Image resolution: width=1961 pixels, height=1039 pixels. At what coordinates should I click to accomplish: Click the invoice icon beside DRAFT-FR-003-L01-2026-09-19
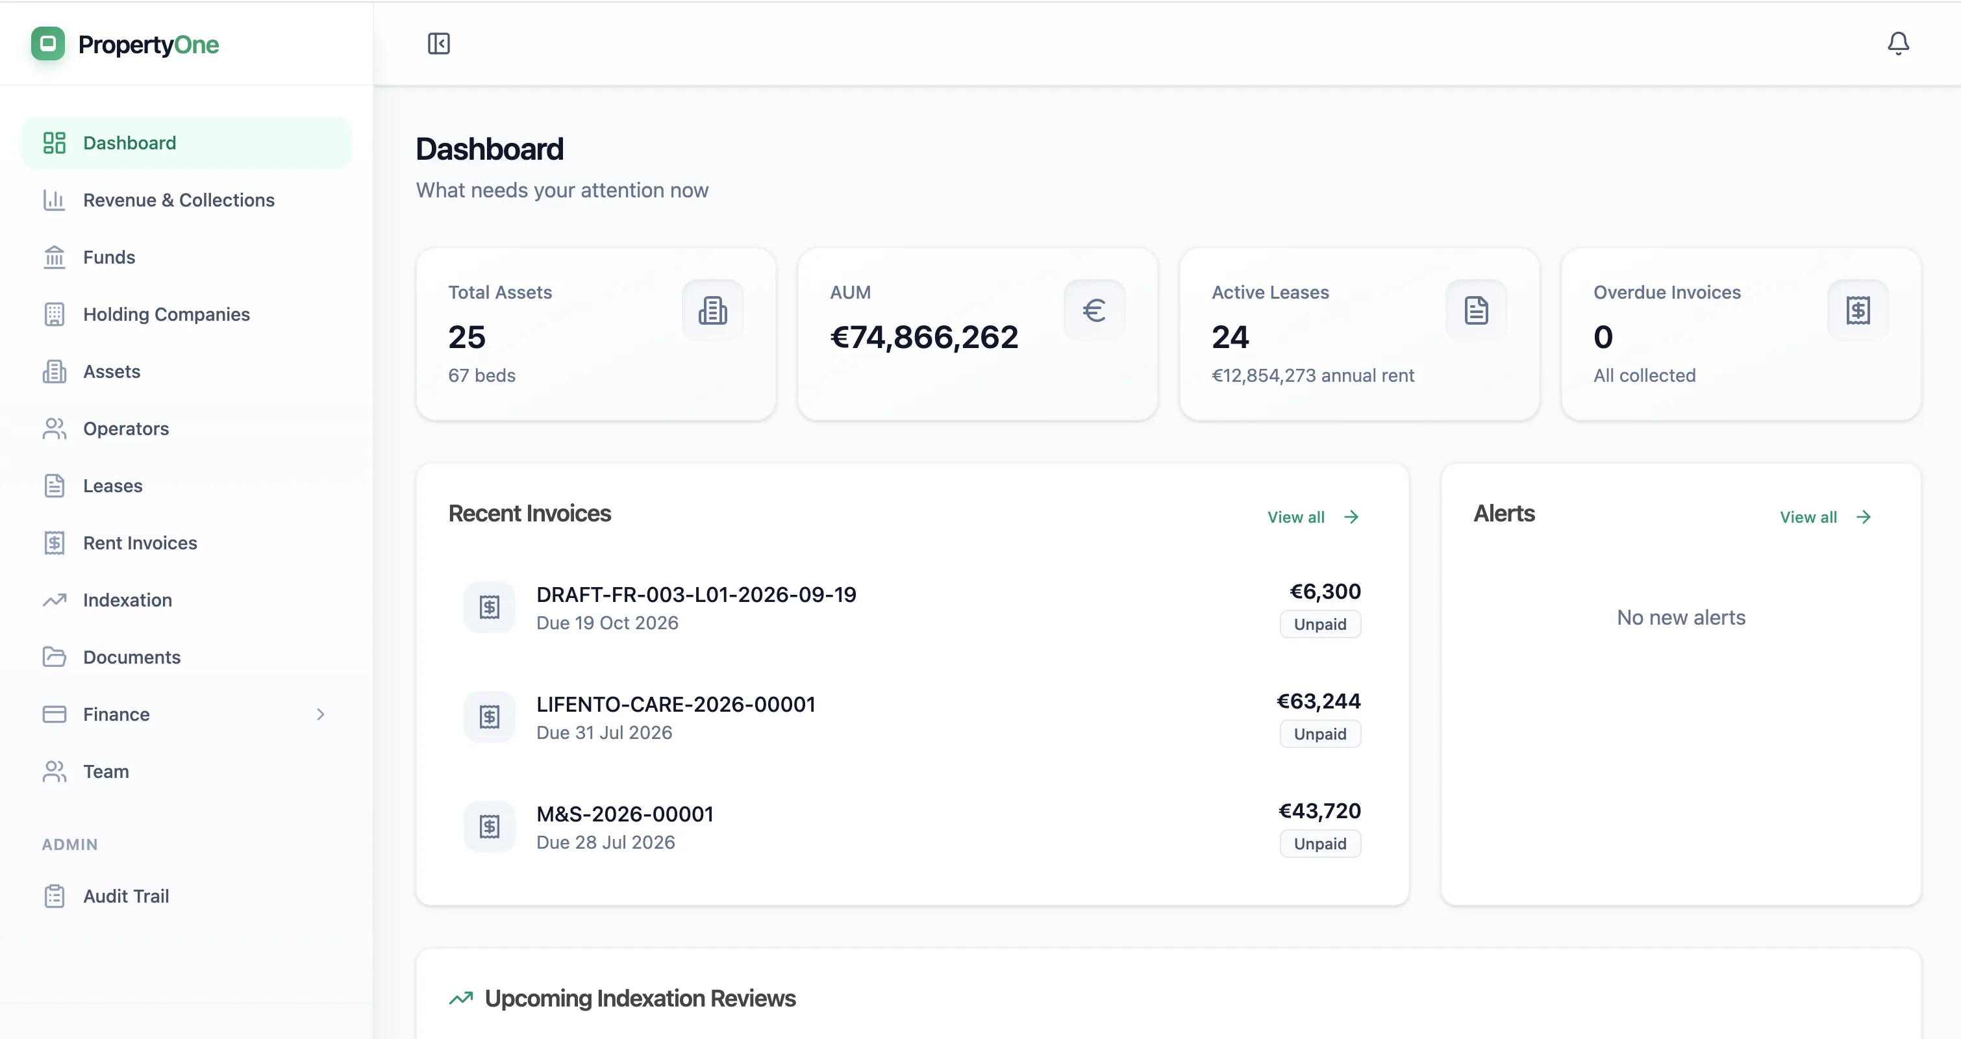coord(490,607)
